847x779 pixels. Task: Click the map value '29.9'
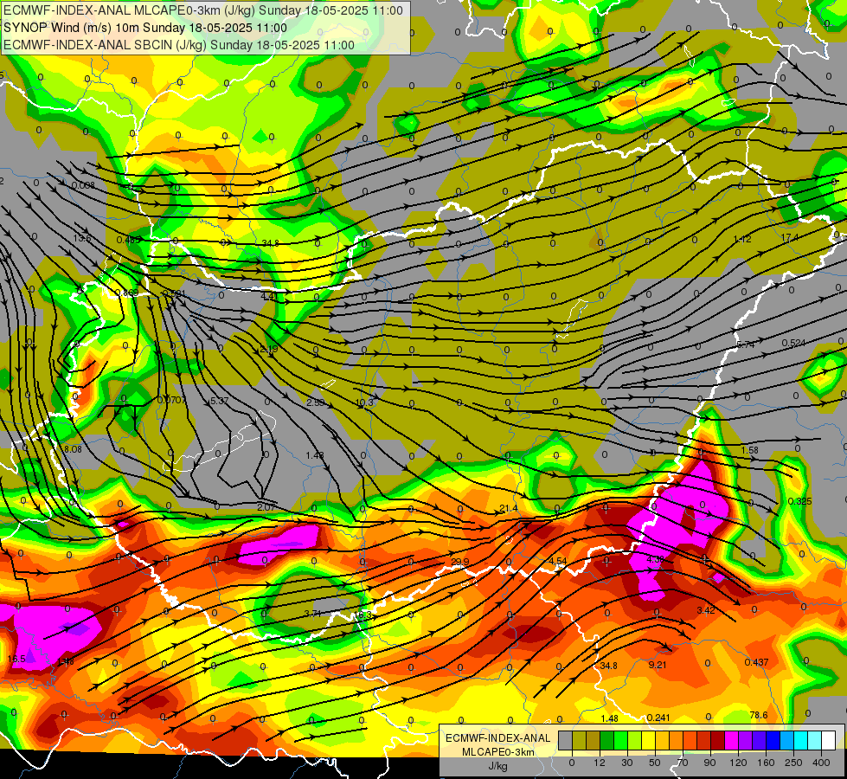point(459,562)
